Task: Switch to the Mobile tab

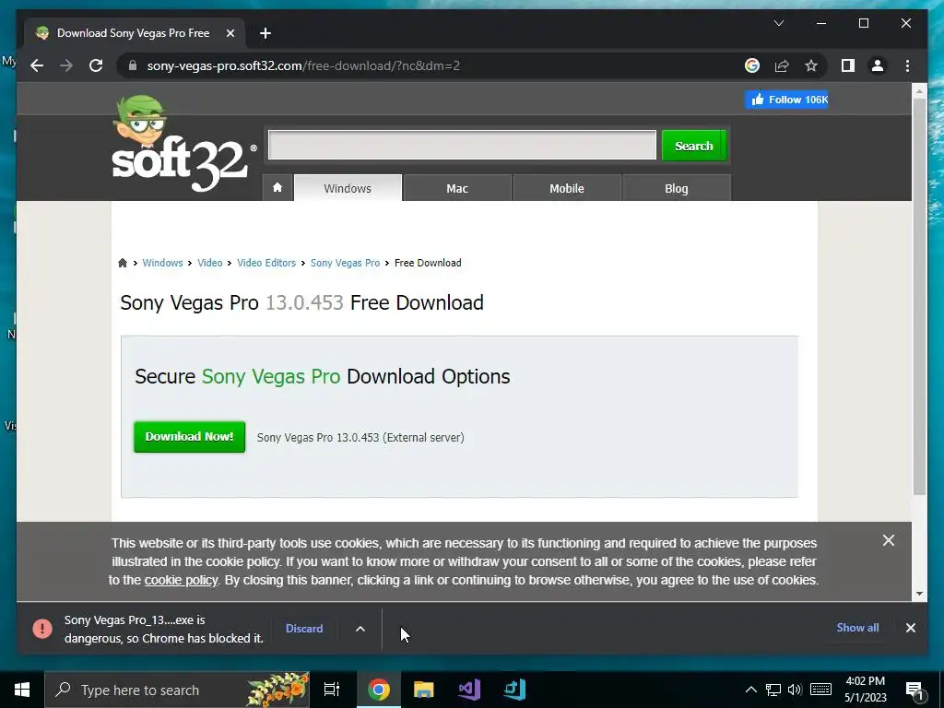Action: pos(567,188)
